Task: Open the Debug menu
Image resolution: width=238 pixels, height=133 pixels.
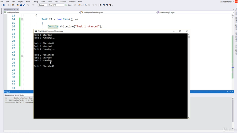Action: pyautogui.click(x=35, y=1)
